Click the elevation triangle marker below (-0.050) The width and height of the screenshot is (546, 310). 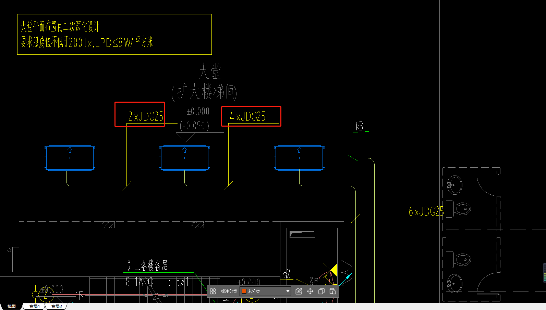pyautogui.click(x=185, y=137)
